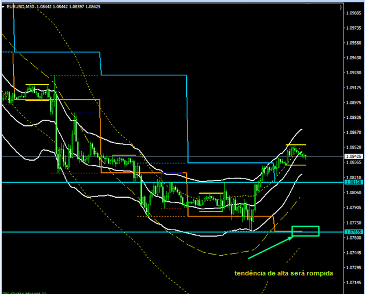Click the 'tendência de alta será rompida' text label

[284, 273]
